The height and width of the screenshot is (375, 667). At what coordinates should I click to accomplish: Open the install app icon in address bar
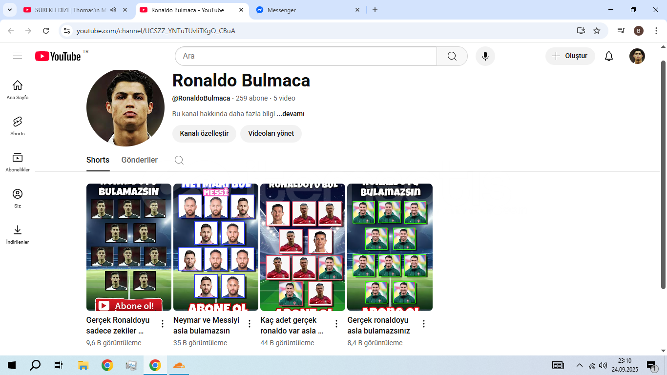(x=581, y=31)
